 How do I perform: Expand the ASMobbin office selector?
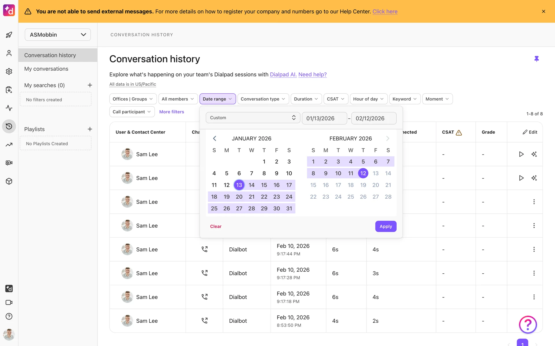coord(58,35)
